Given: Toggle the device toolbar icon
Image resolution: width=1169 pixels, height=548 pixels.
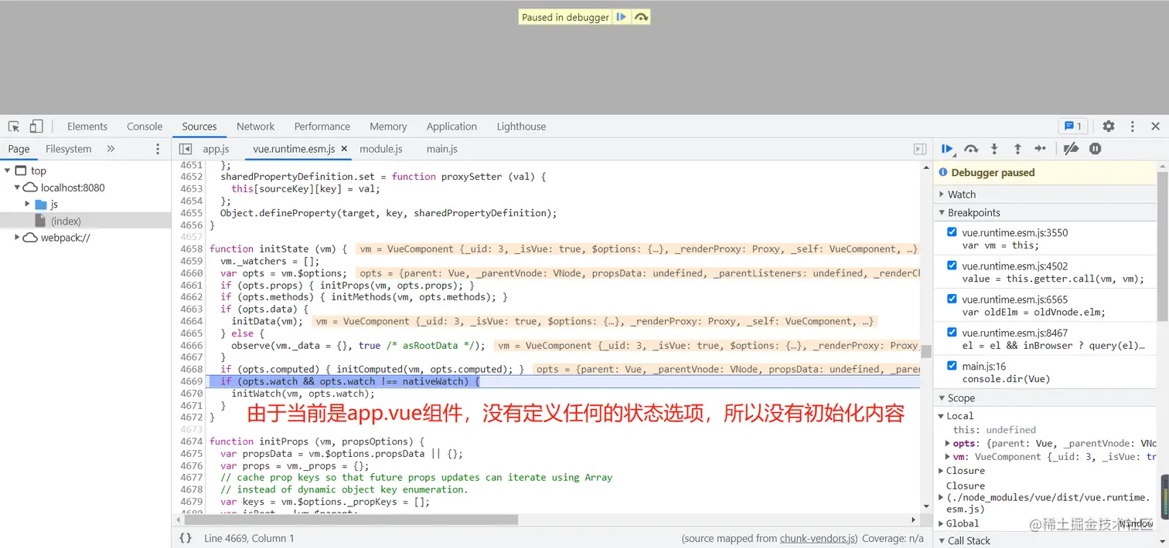Looking at the screenshot, I should [x=36, y=127].
